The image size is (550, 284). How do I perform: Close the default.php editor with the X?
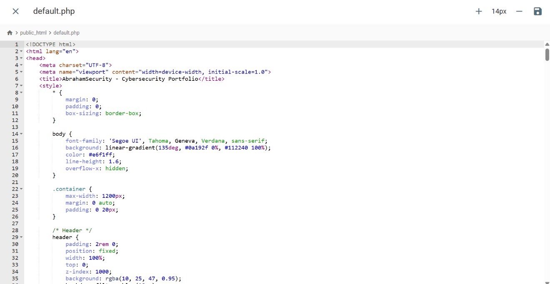[x=15, y=11]
